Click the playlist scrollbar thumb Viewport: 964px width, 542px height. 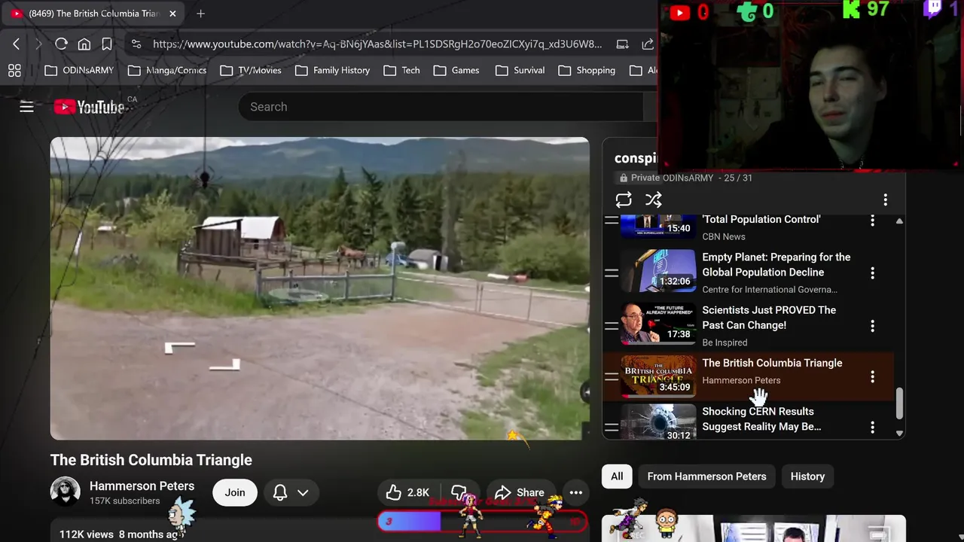point(899,403)
